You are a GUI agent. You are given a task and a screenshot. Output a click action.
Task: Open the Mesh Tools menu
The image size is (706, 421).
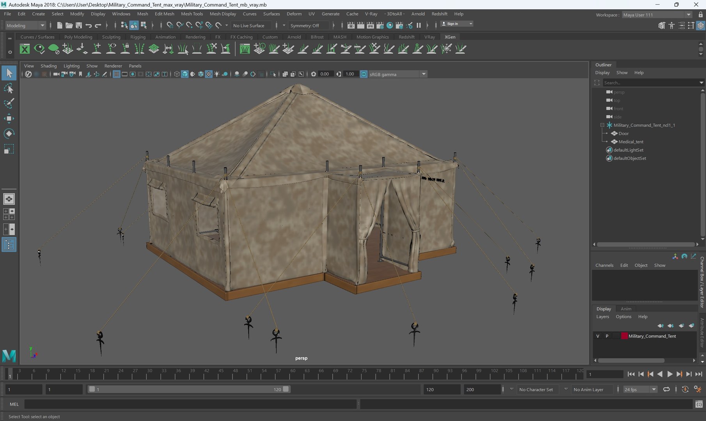192,14
